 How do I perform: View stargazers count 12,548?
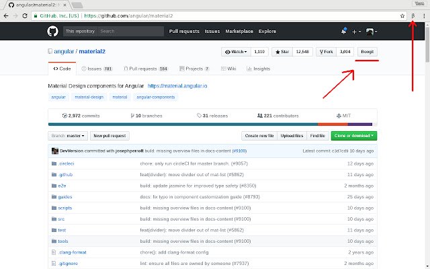point(302,52)
